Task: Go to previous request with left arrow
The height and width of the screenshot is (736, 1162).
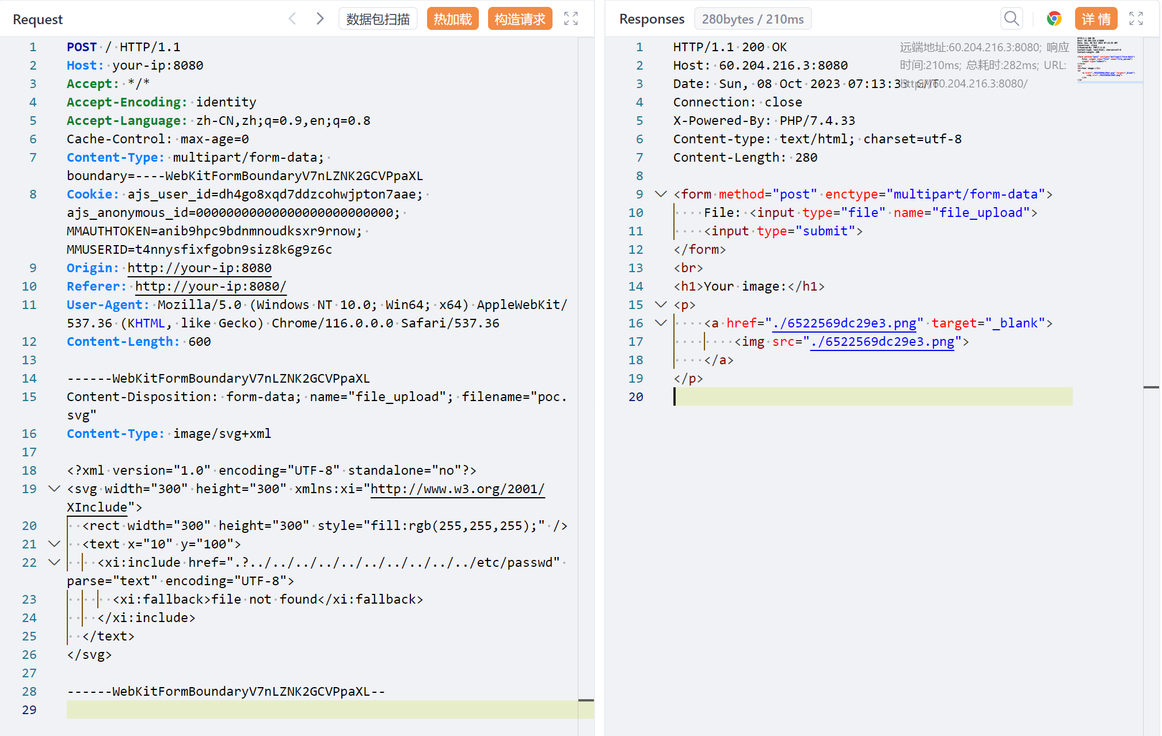Action: tap(292, 19)
